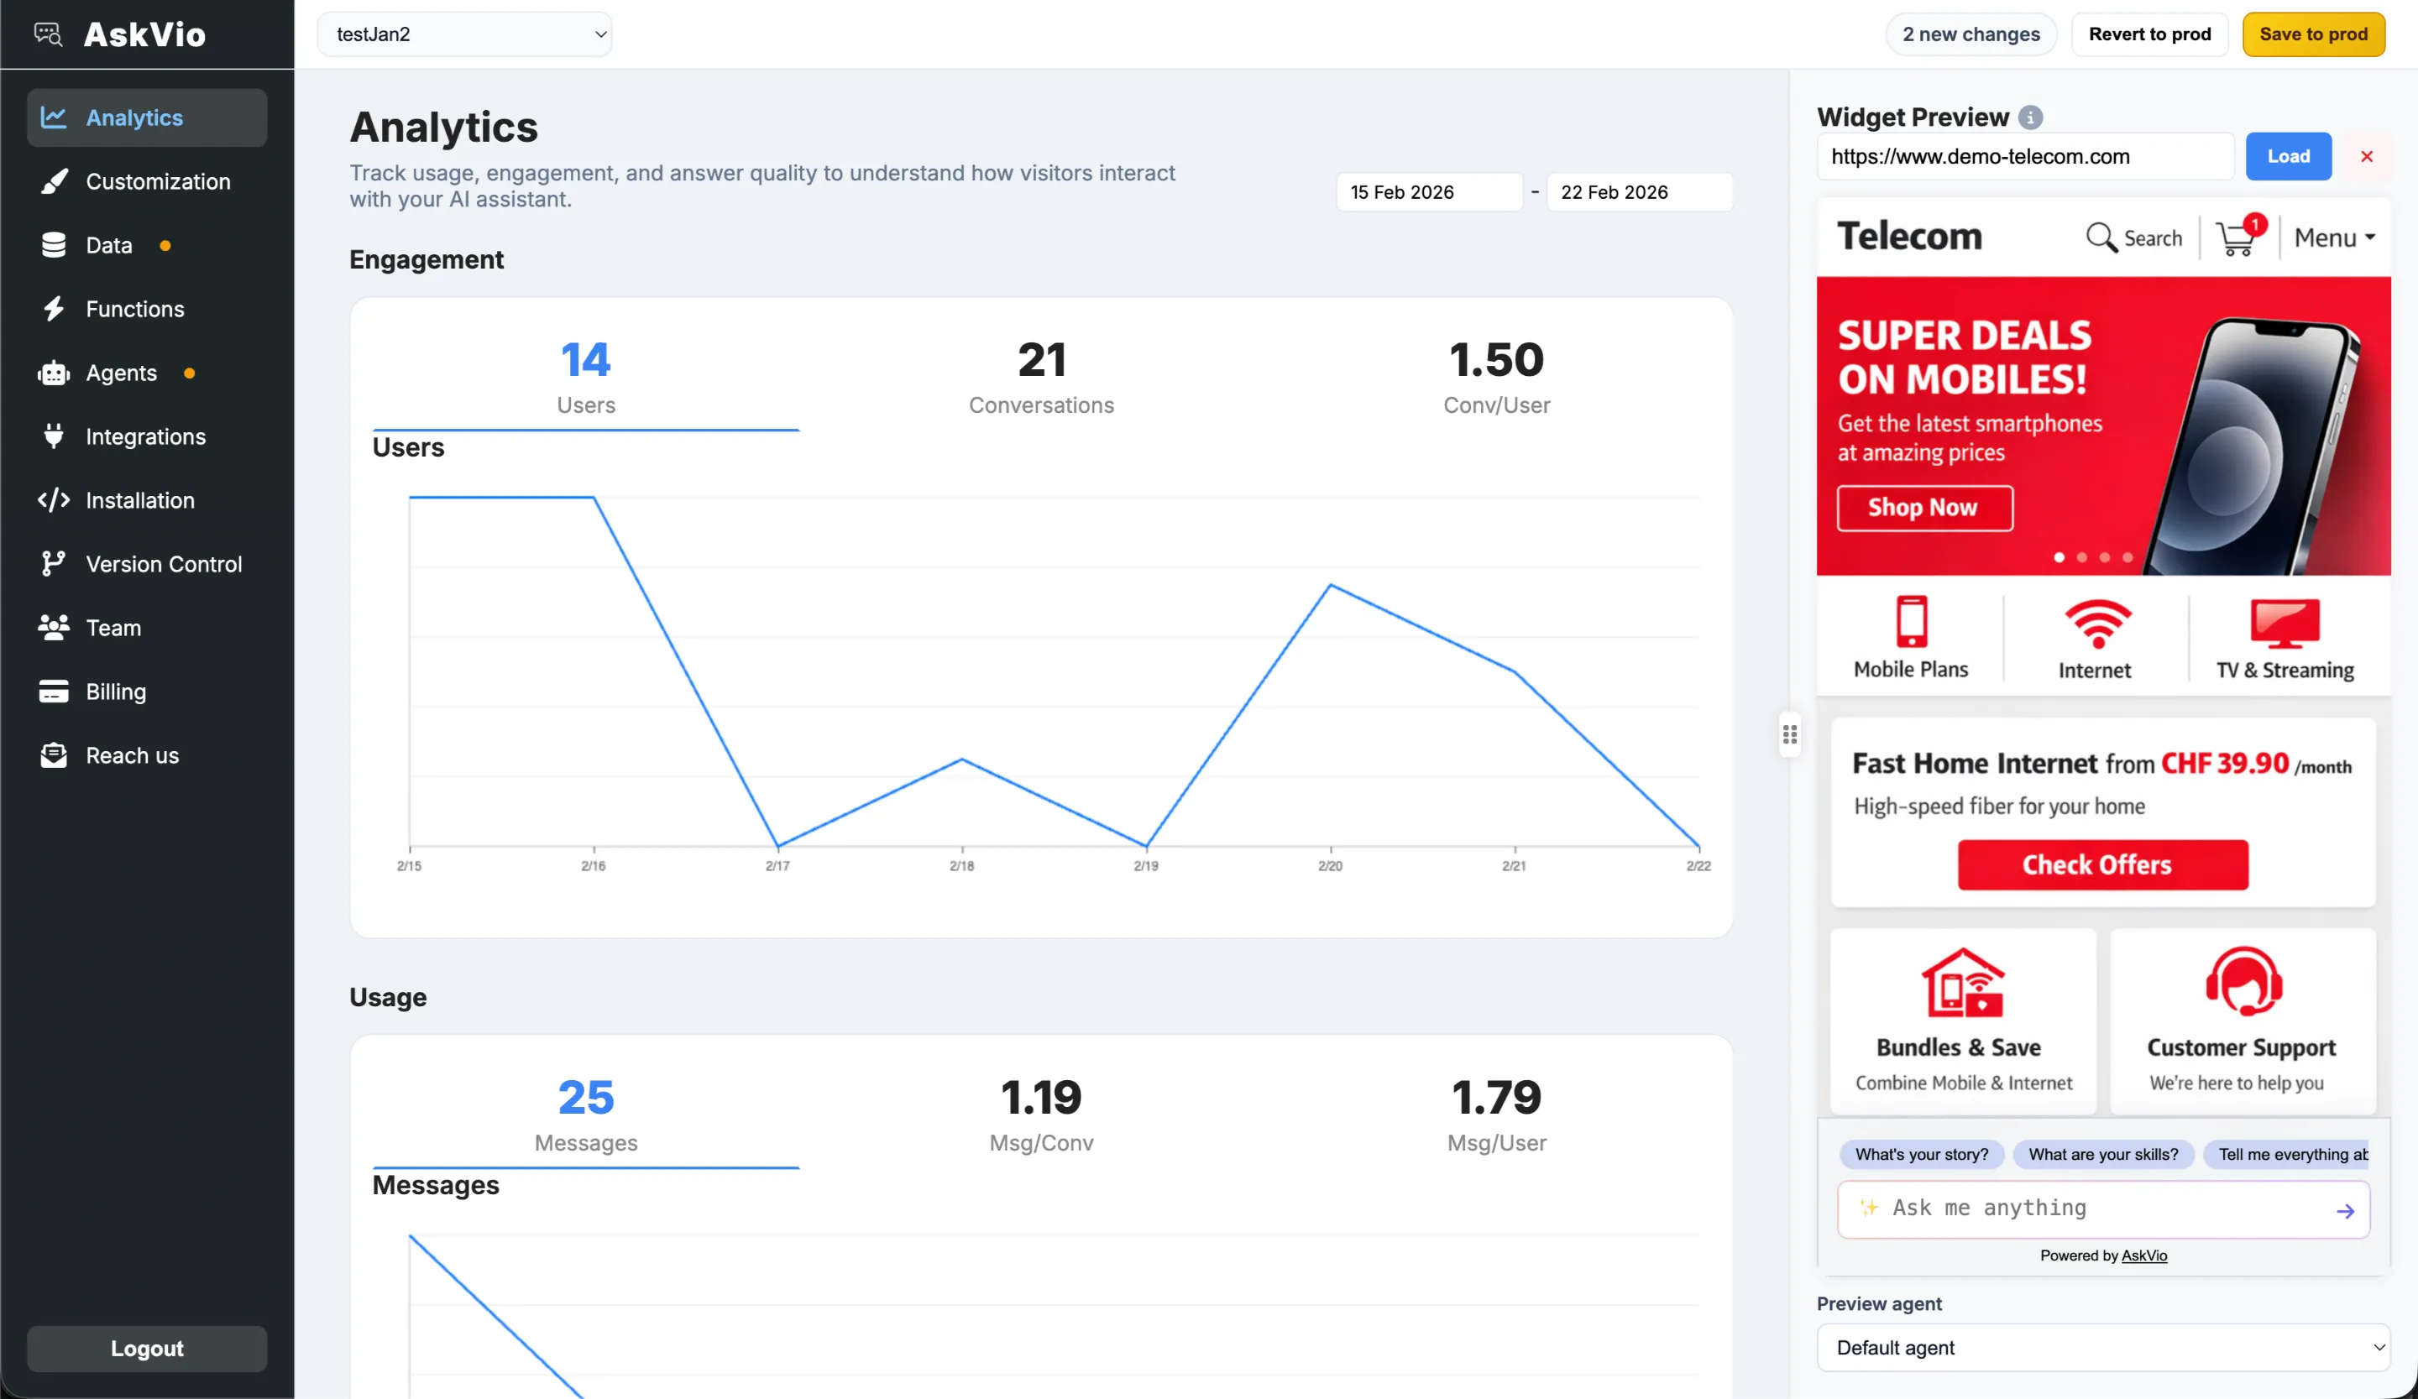The image size is (2418, 1399).
Task: Click the Integrations icon in the sidebar
Action: [53, 436]
